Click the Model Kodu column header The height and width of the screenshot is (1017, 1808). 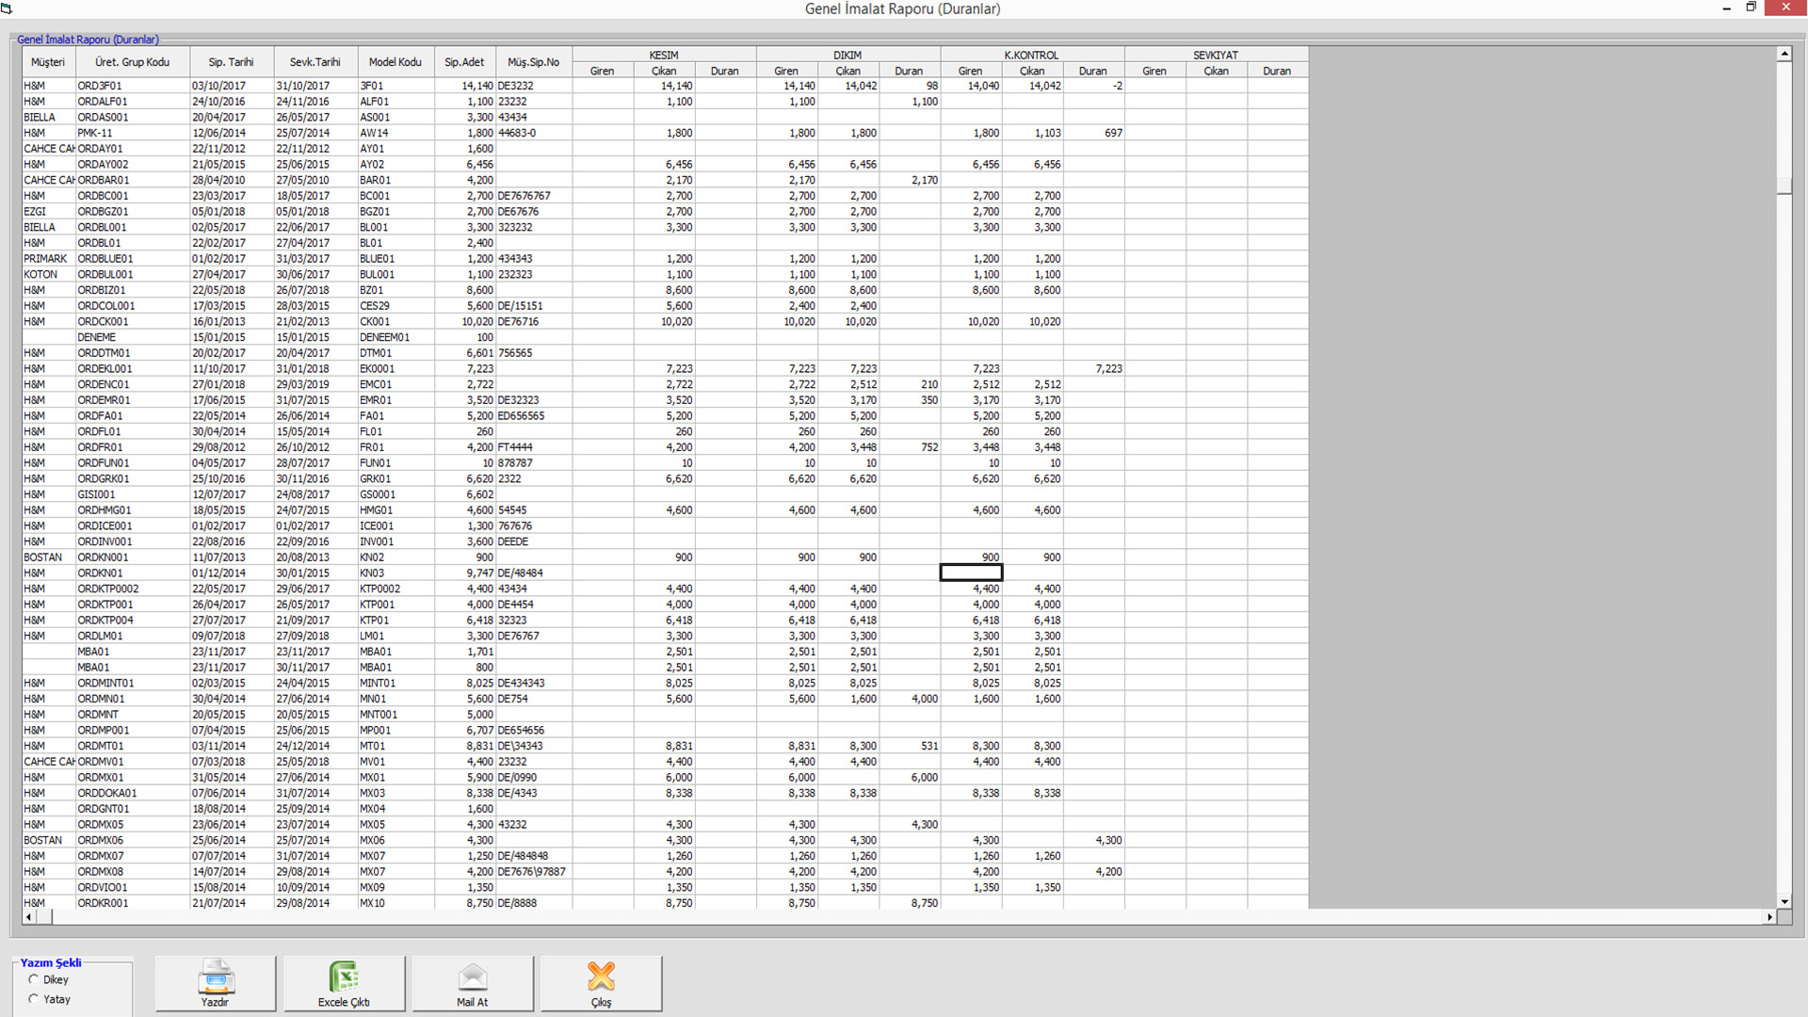pyautogui.click(x=395, y=62)
